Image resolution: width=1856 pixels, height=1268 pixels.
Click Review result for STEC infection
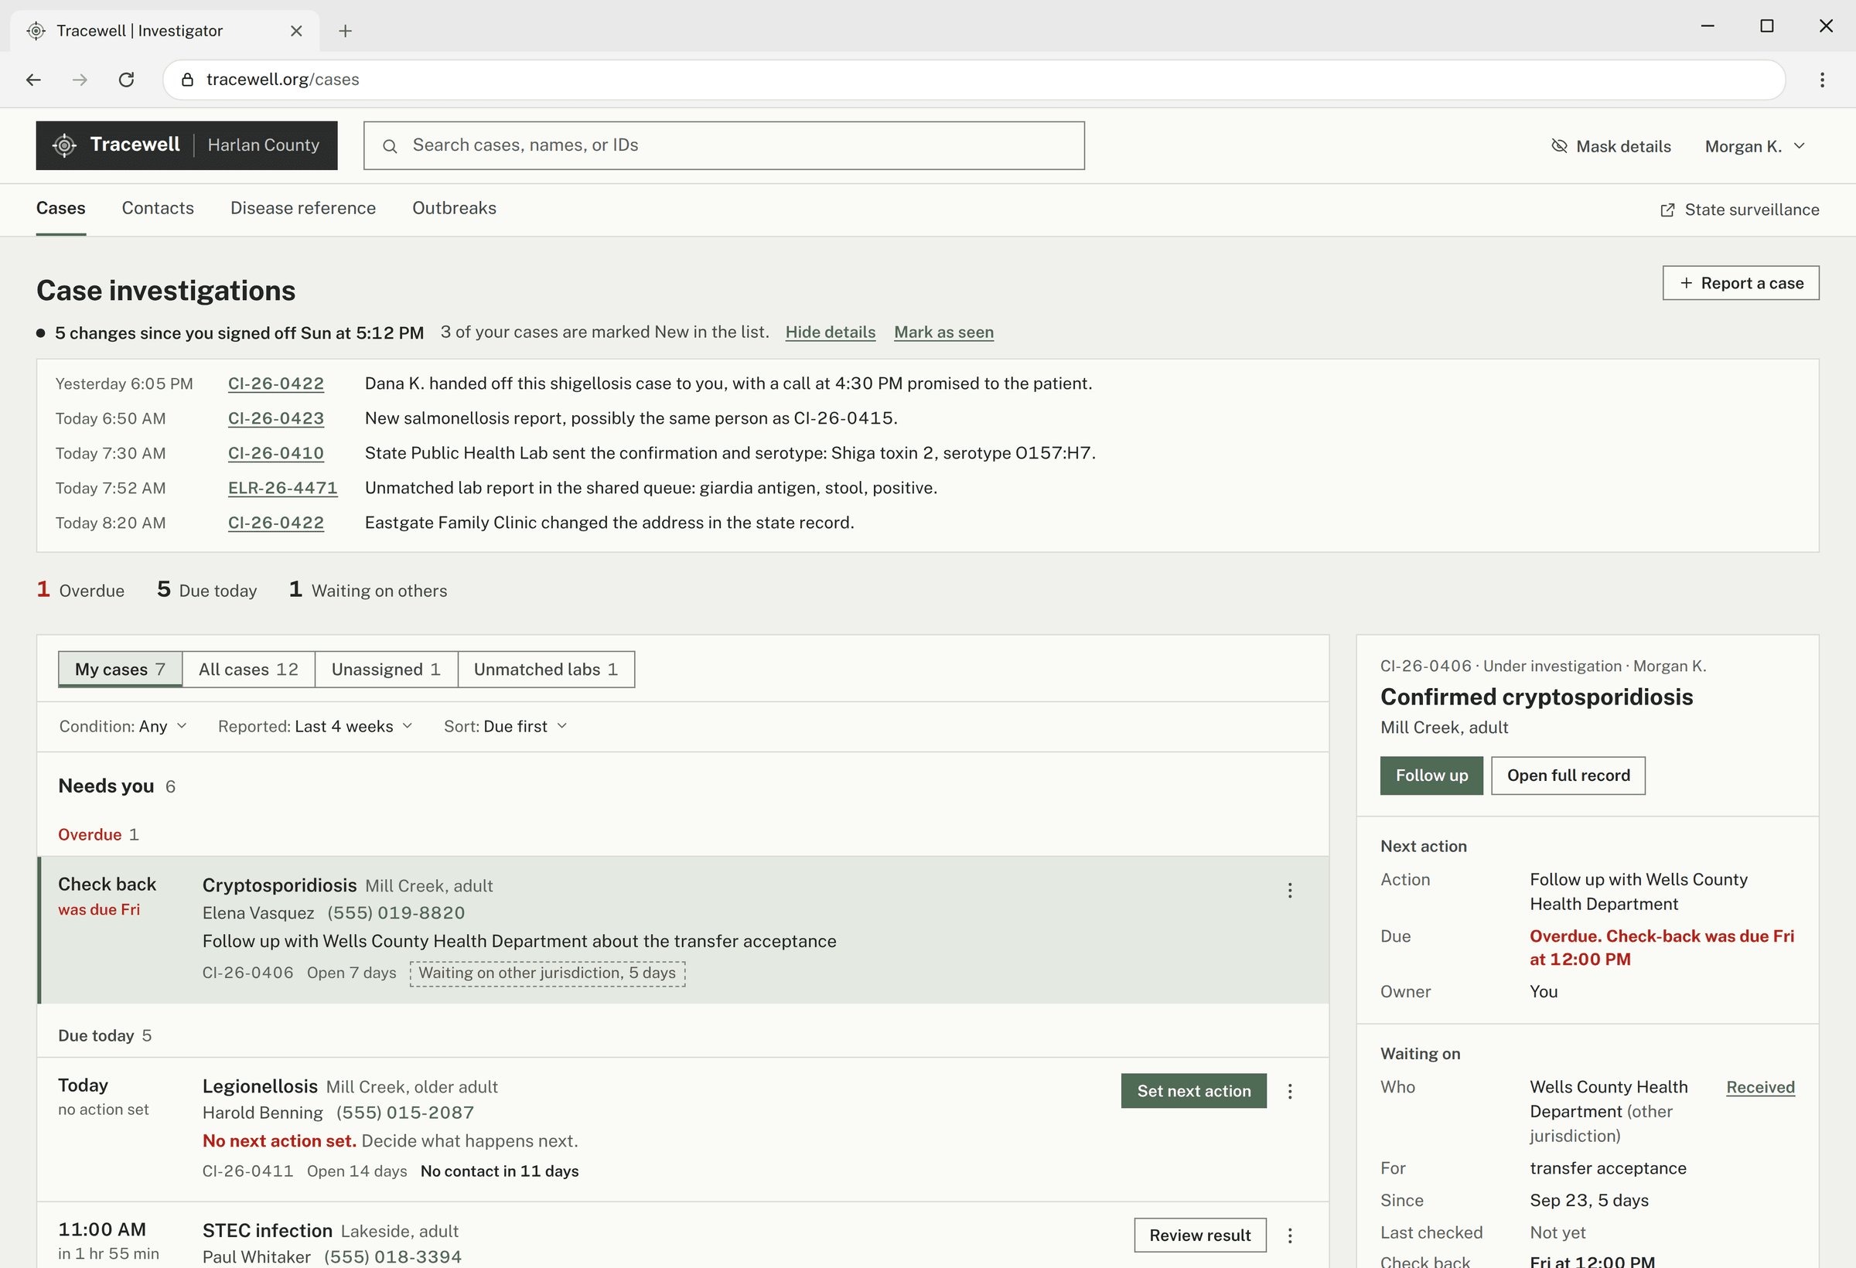(x=1200, y=1236)
